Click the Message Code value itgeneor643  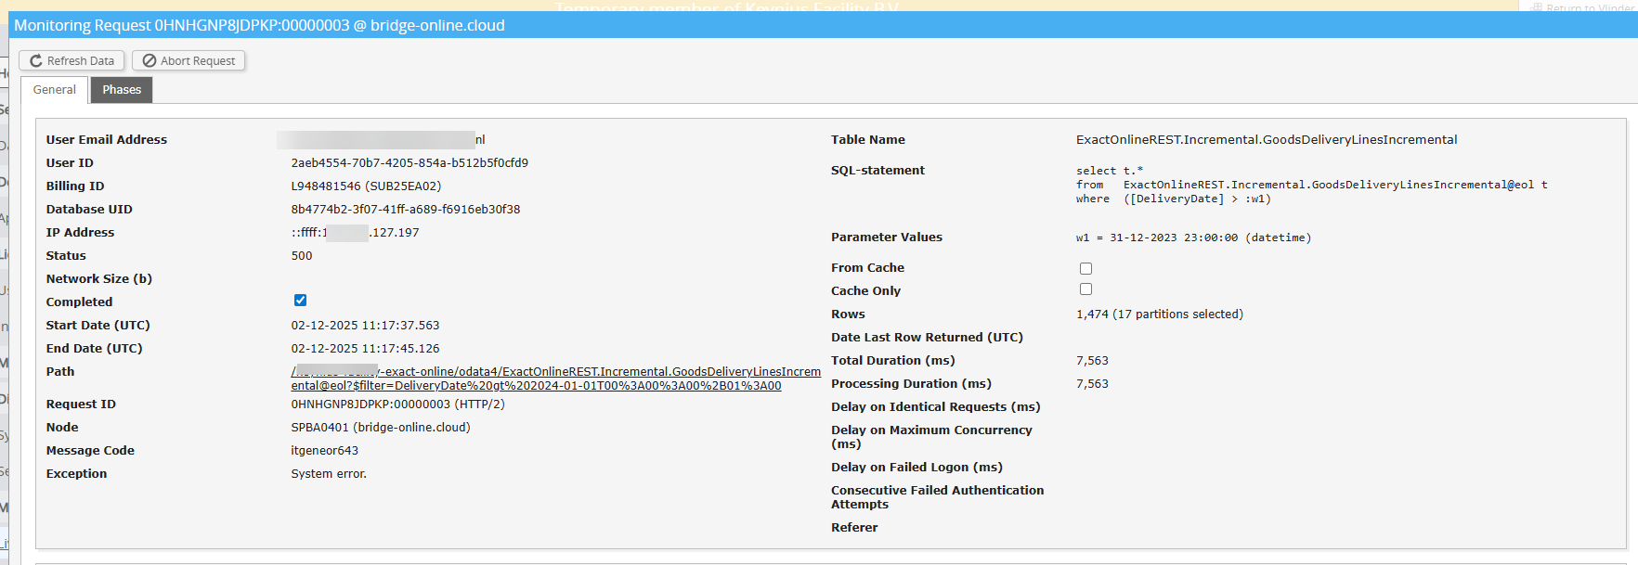click(324, 451)
